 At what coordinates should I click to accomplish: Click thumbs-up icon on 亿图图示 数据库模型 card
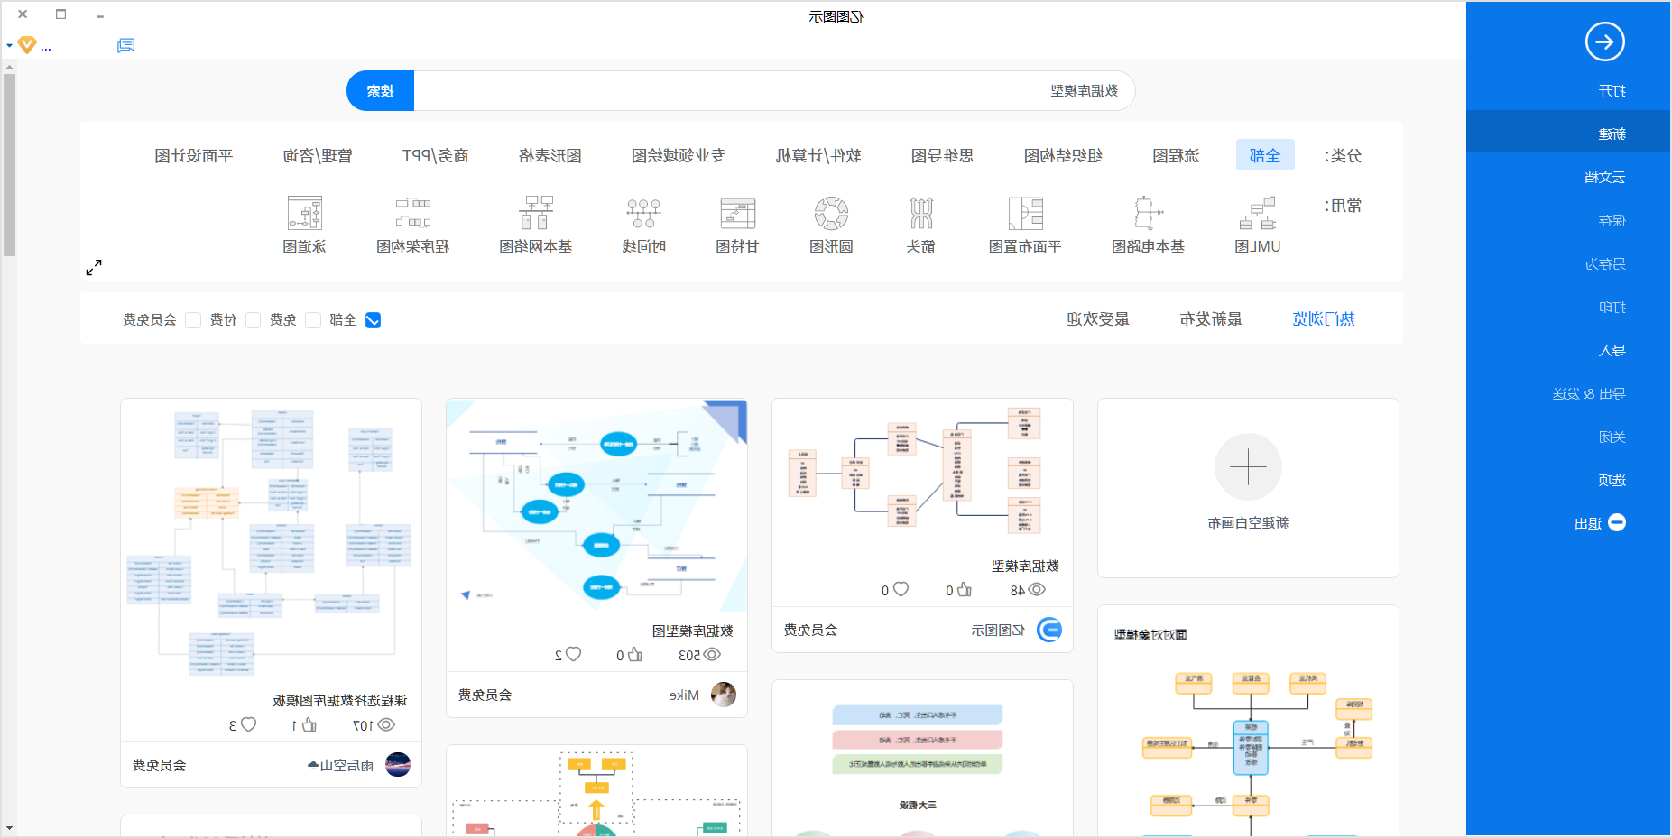point(965,589)
